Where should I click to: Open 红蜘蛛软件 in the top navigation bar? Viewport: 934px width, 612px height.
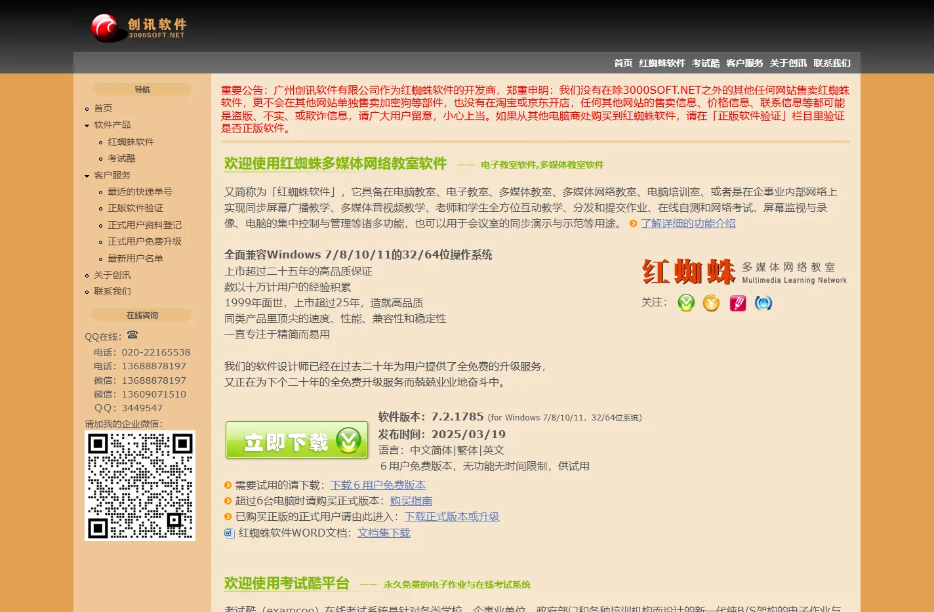(662, 63)
